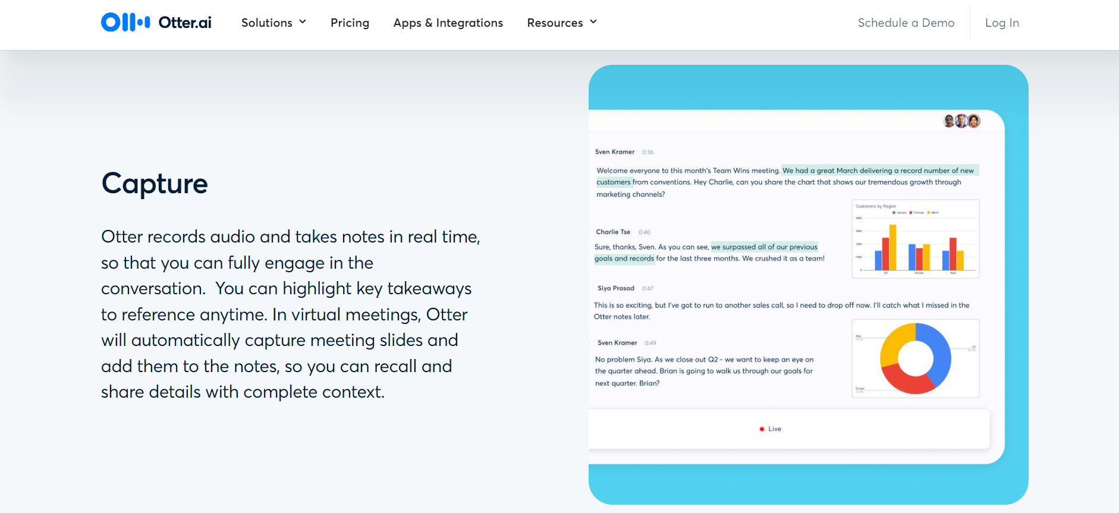Select the Siya Prasad speaker name
Viewport: 1119px width, 513px height.
[x=615, y=288]
